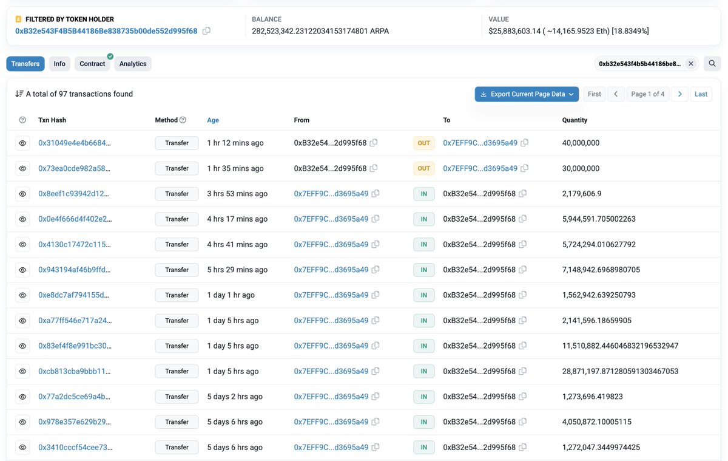Toggle eye preview for 0x8eef1c93942d12 transaction
Screen dimensions: 728x461
click(22, 194)
